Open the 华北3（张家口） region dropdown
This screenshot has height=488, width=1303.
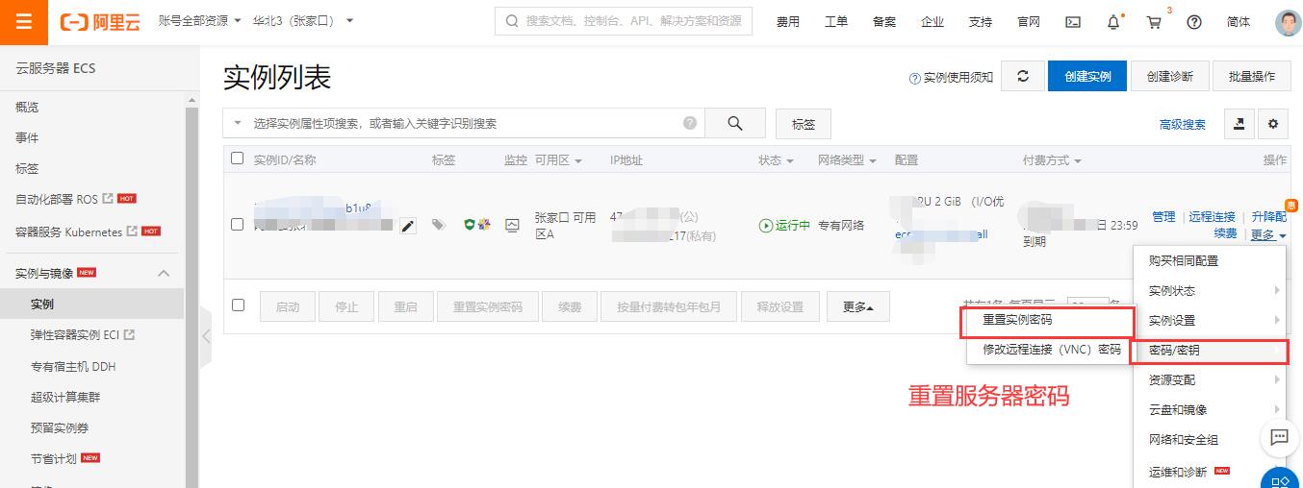pyautogui.click(x=303, y=20)
